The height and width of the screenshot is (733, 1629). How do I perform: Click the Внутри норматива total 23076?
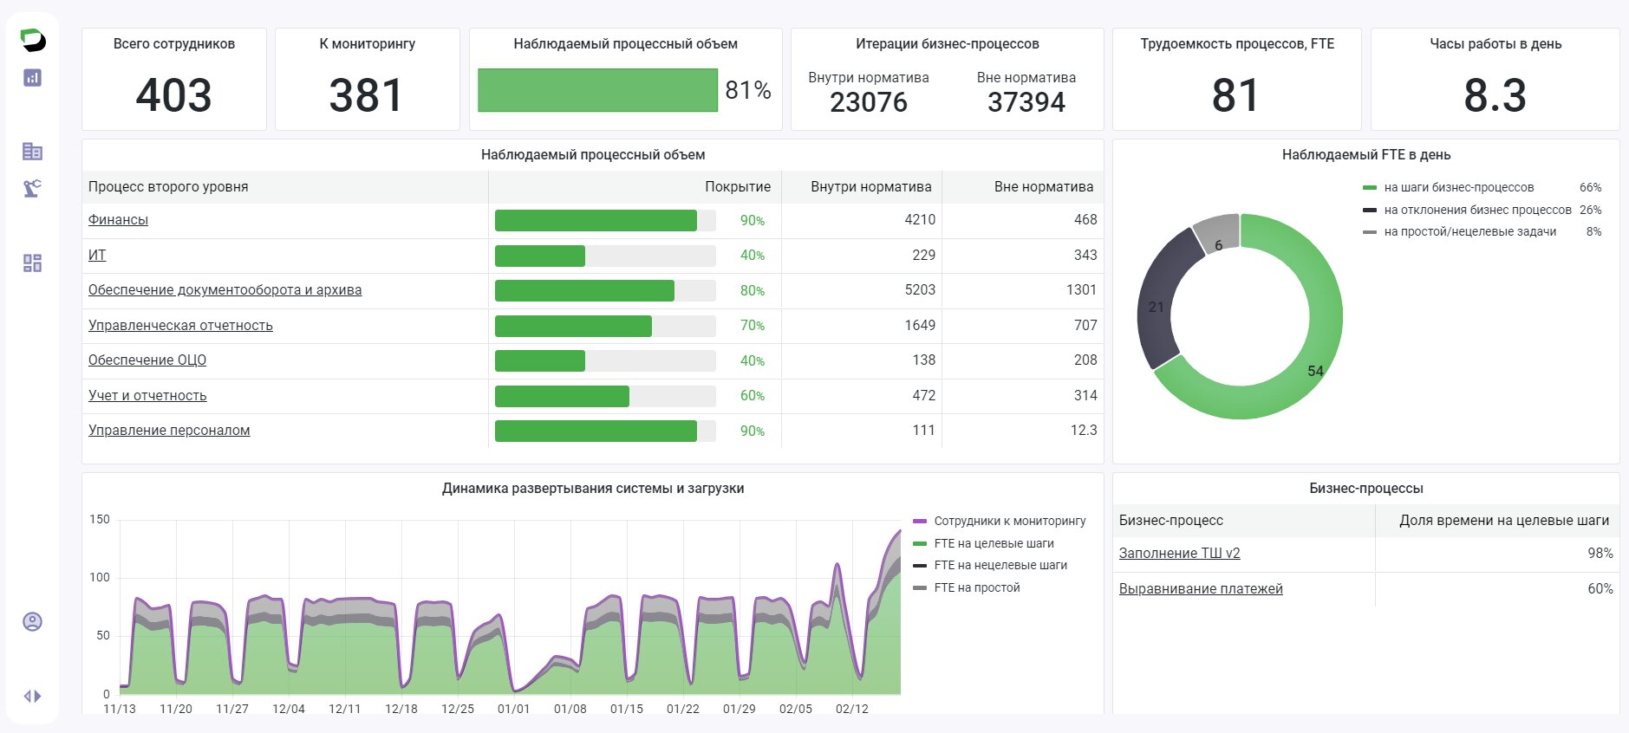[869, 102]
